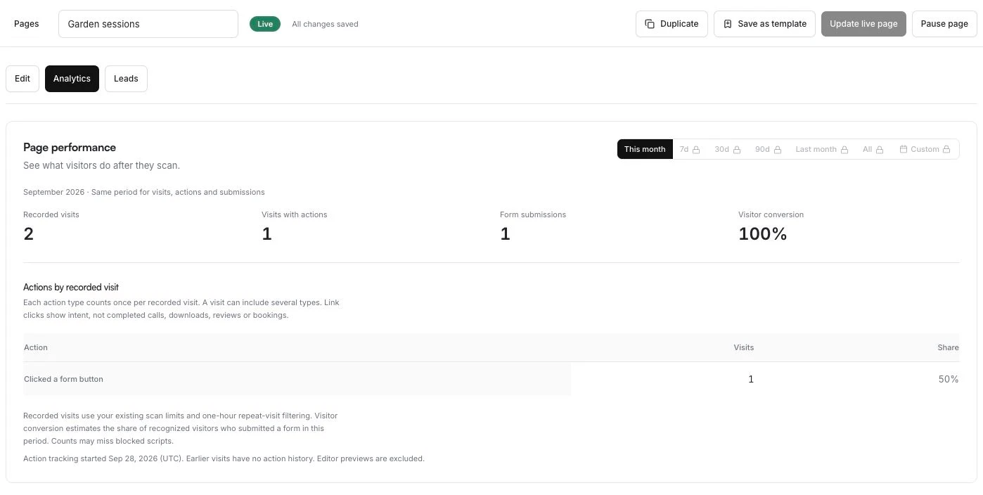Image resolution: width=983 pixels, height=495 pixels.
Task: Click the Form submissions label
Action: pyautogui.click(x=533, y=214)
